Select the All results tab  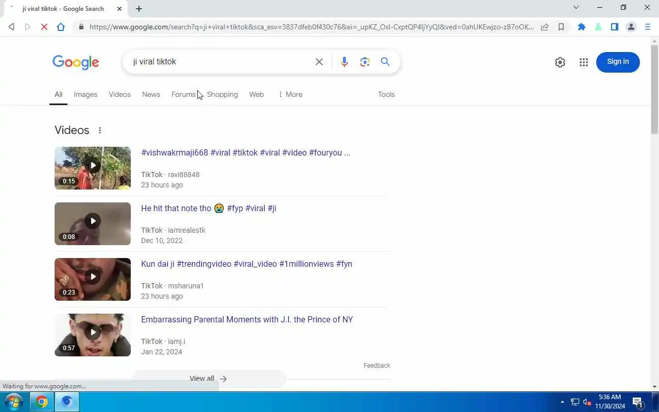pos(58,94)
